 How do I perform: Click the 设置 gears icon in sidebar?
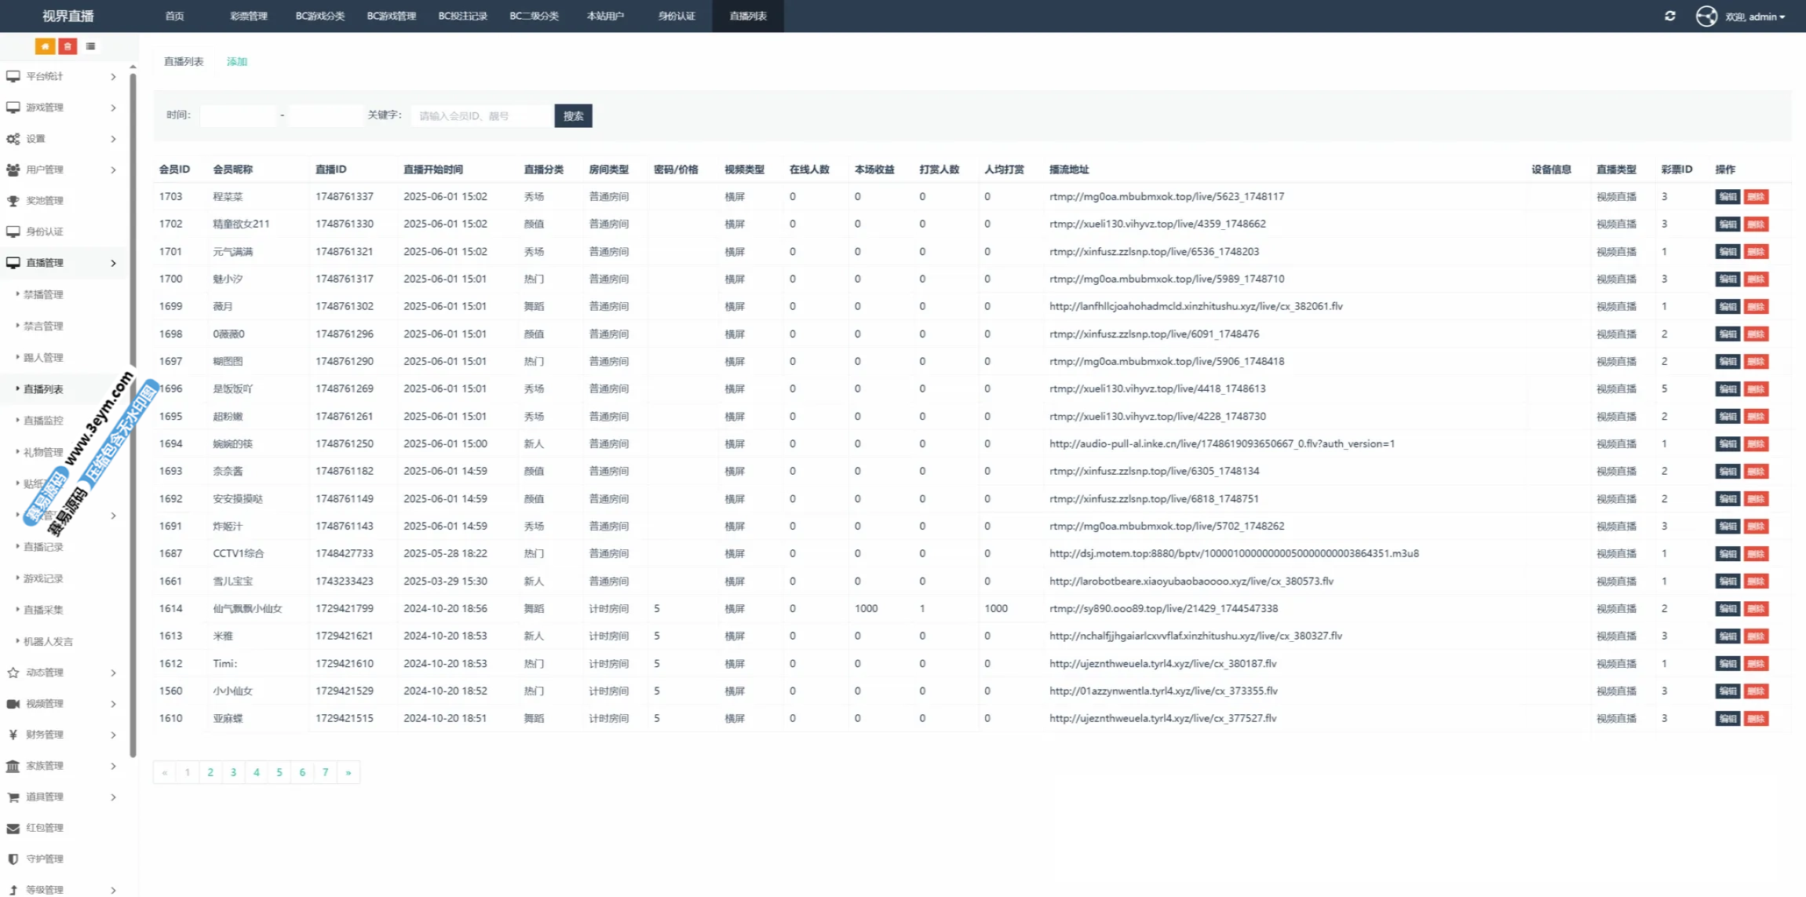(x=13, y=139)
